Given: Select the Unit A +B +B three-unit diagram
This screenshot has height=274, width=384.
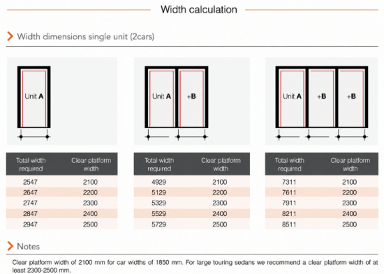Looking at the screenshot, I should point(322,96).
